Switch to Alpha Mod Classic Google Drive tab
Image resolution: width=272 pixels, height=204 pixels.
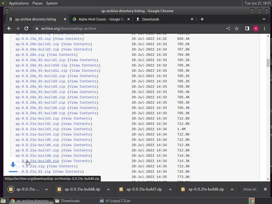(101, 19)
